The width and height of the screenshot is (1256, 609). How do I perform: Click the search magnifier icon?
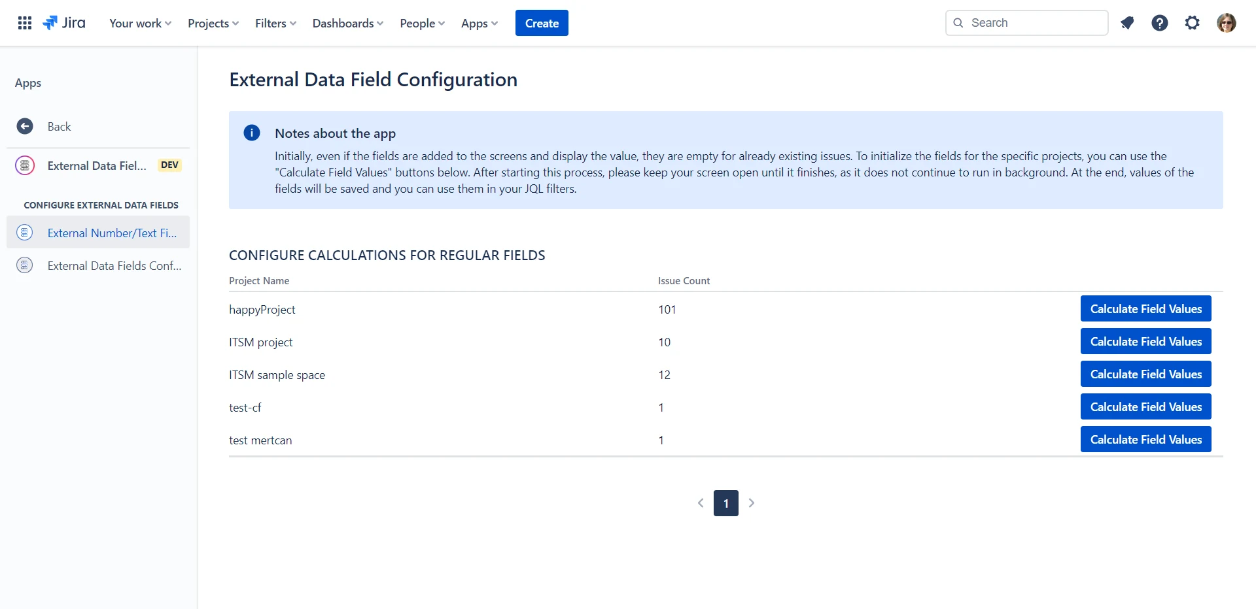point(958,23)
